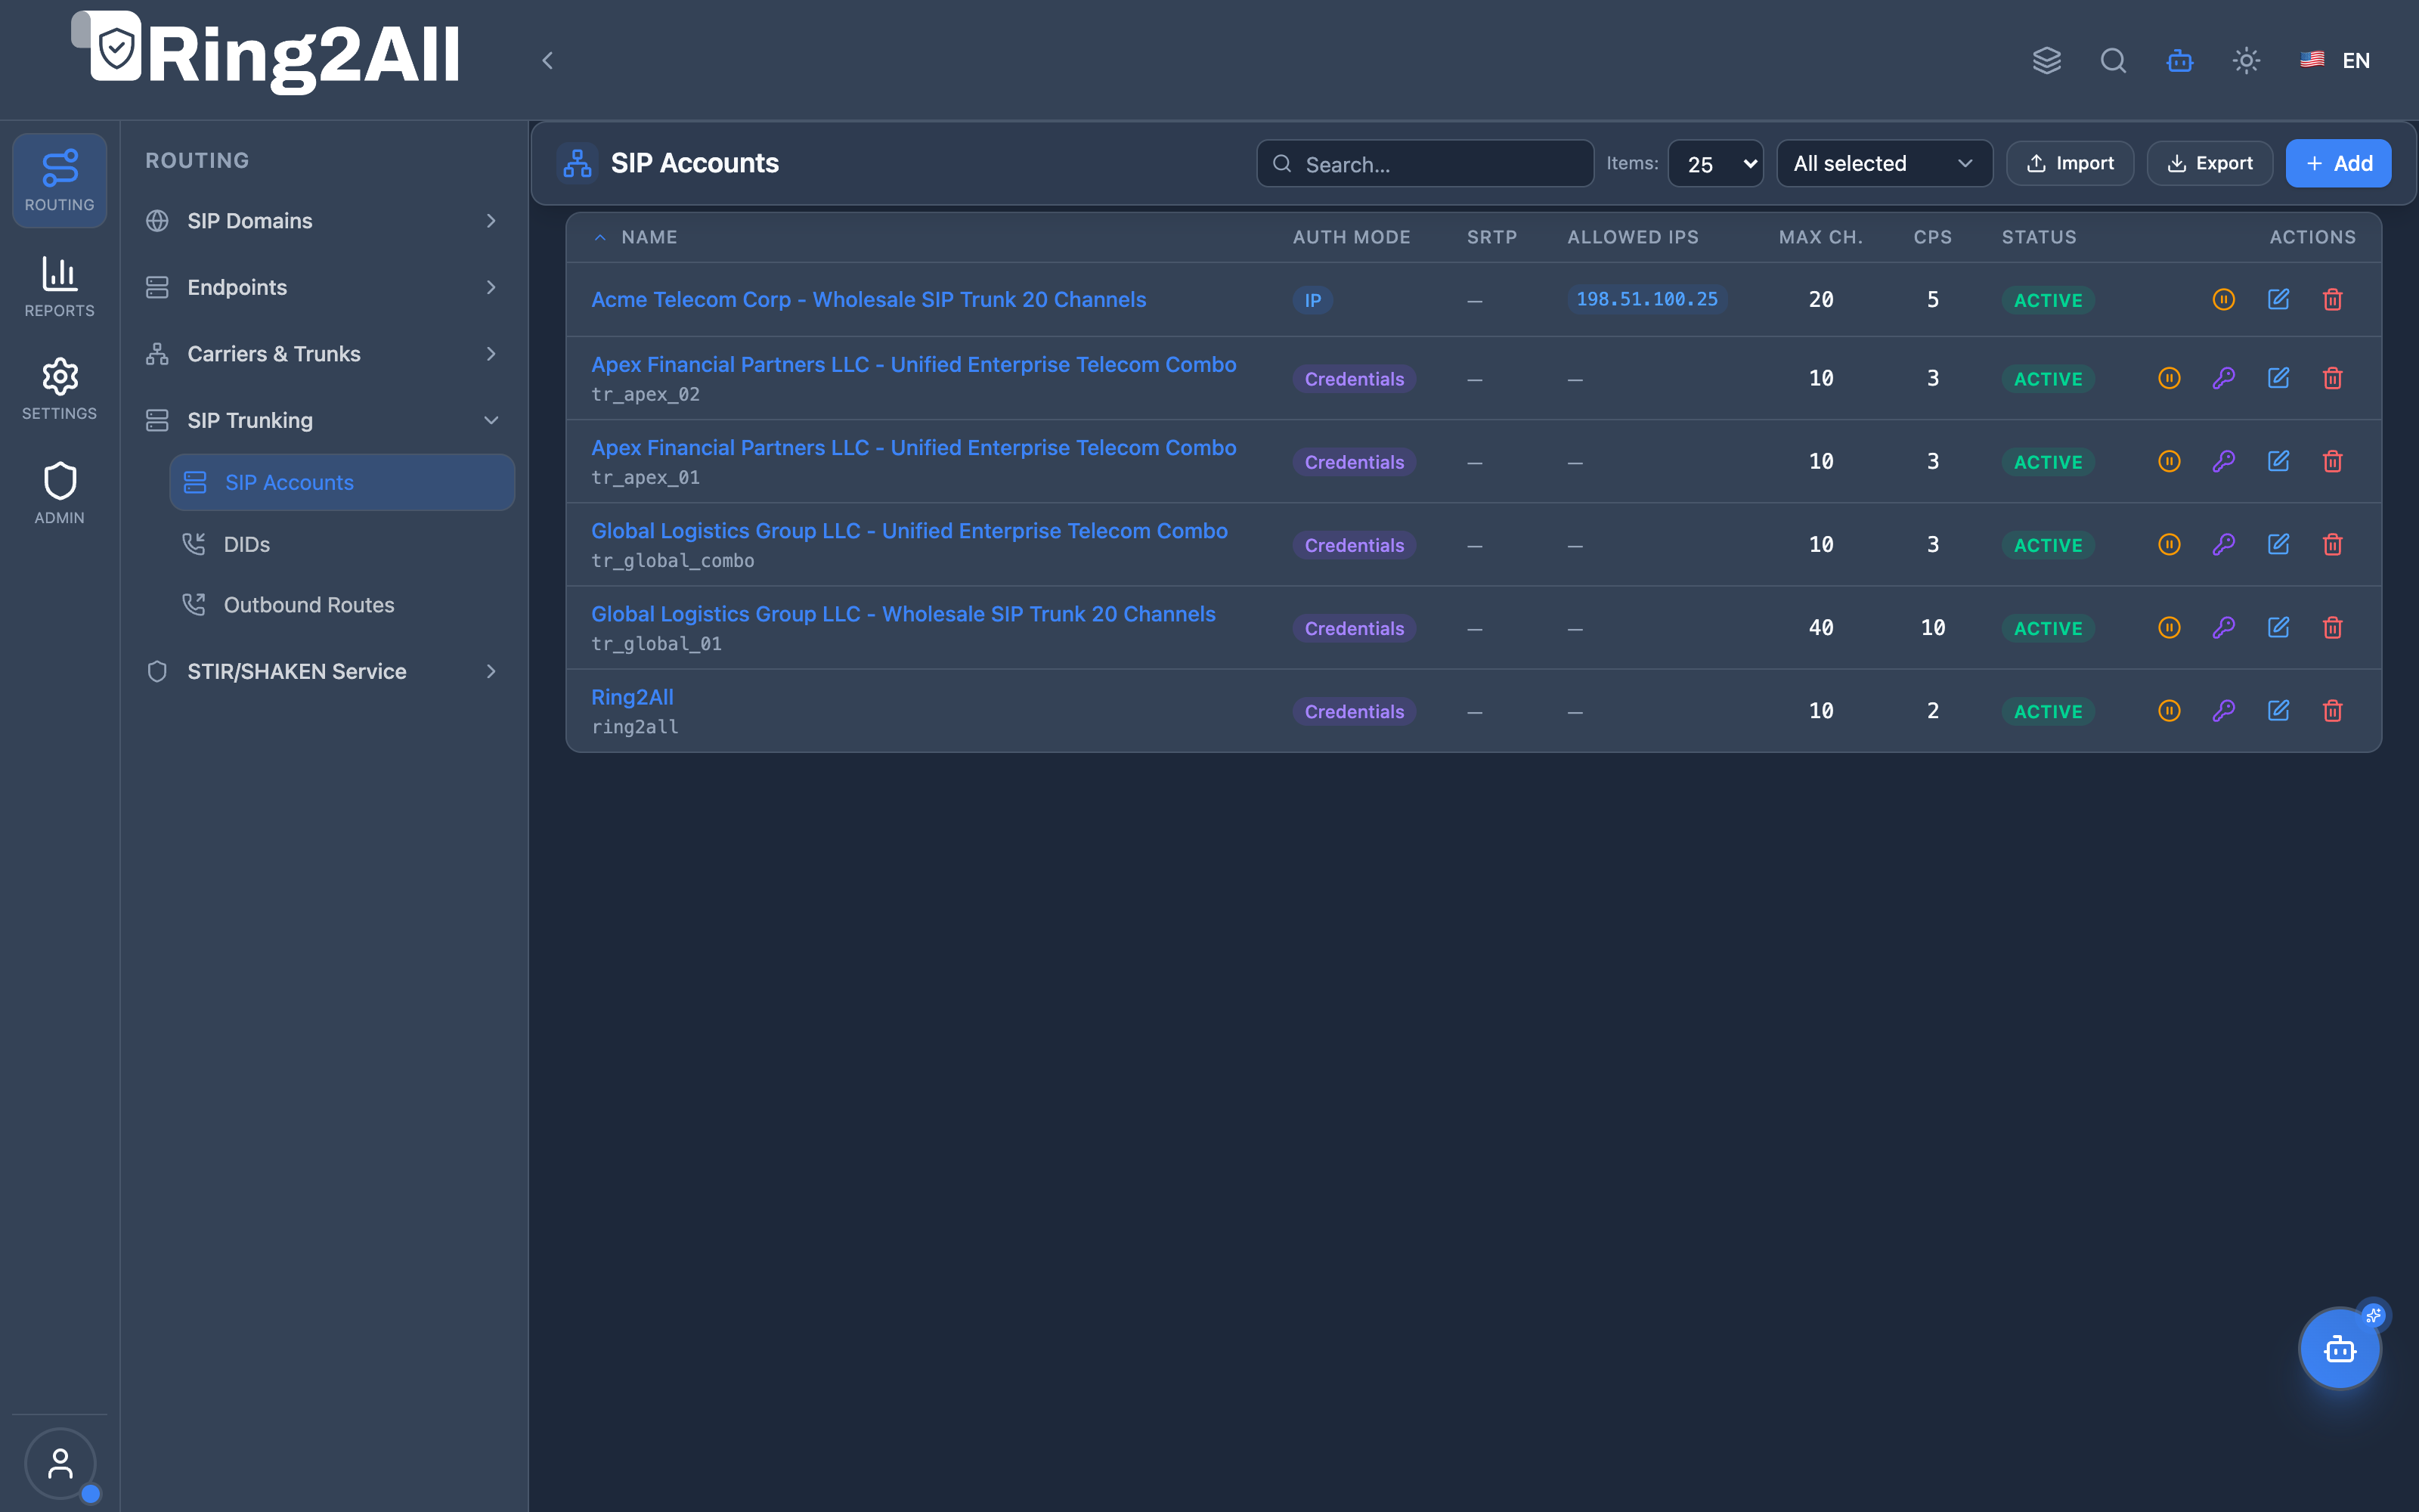Open the DIDs menu item

coord(342,544)
